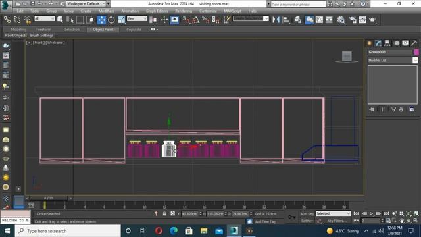Screen dimensions: 421x237
Task: Click the Mirror tool icon
Action: coord(276,20)
